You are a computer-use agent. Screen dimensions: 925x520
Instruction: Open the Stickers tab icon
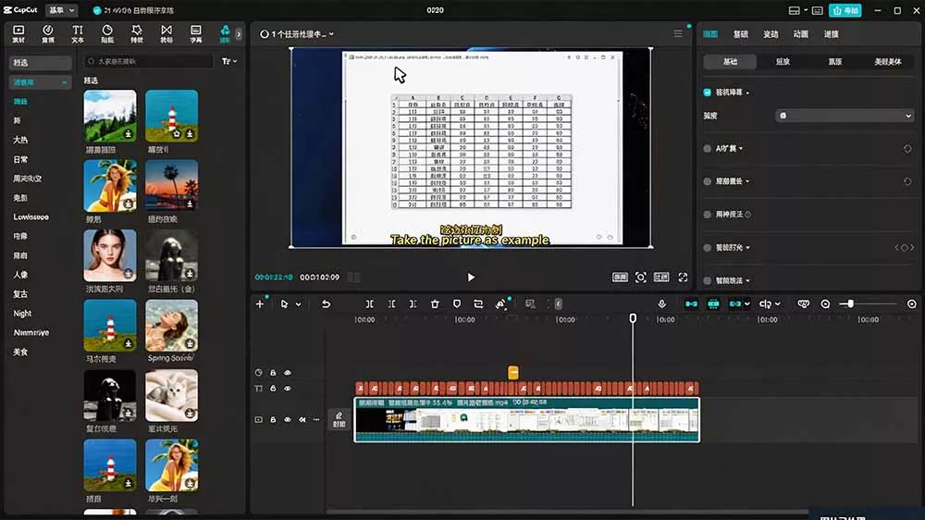(106, 33)
